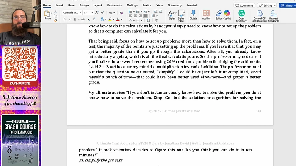Open the Grammarly tab
296x166 pixels.
pos(175,5)
